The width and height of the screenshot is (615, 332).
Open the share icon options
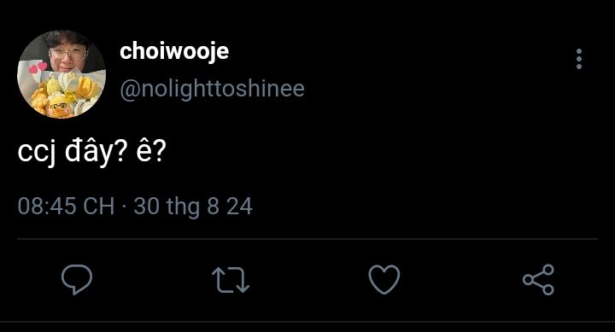(x=538, y=279)
